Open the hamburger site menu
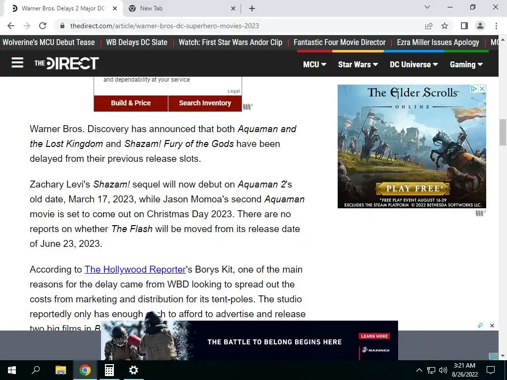Image resolution: width=507 pixels, height=380 pixels. pos(17,63)
